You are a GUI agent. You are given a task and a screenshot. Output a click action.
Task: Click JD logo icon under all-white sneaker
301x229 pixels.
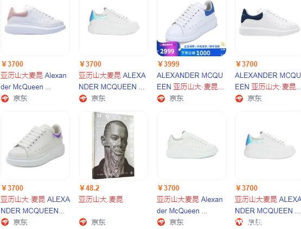161,222
